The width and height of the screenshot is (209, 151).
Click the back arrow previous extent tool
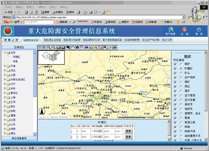point(68,48)
